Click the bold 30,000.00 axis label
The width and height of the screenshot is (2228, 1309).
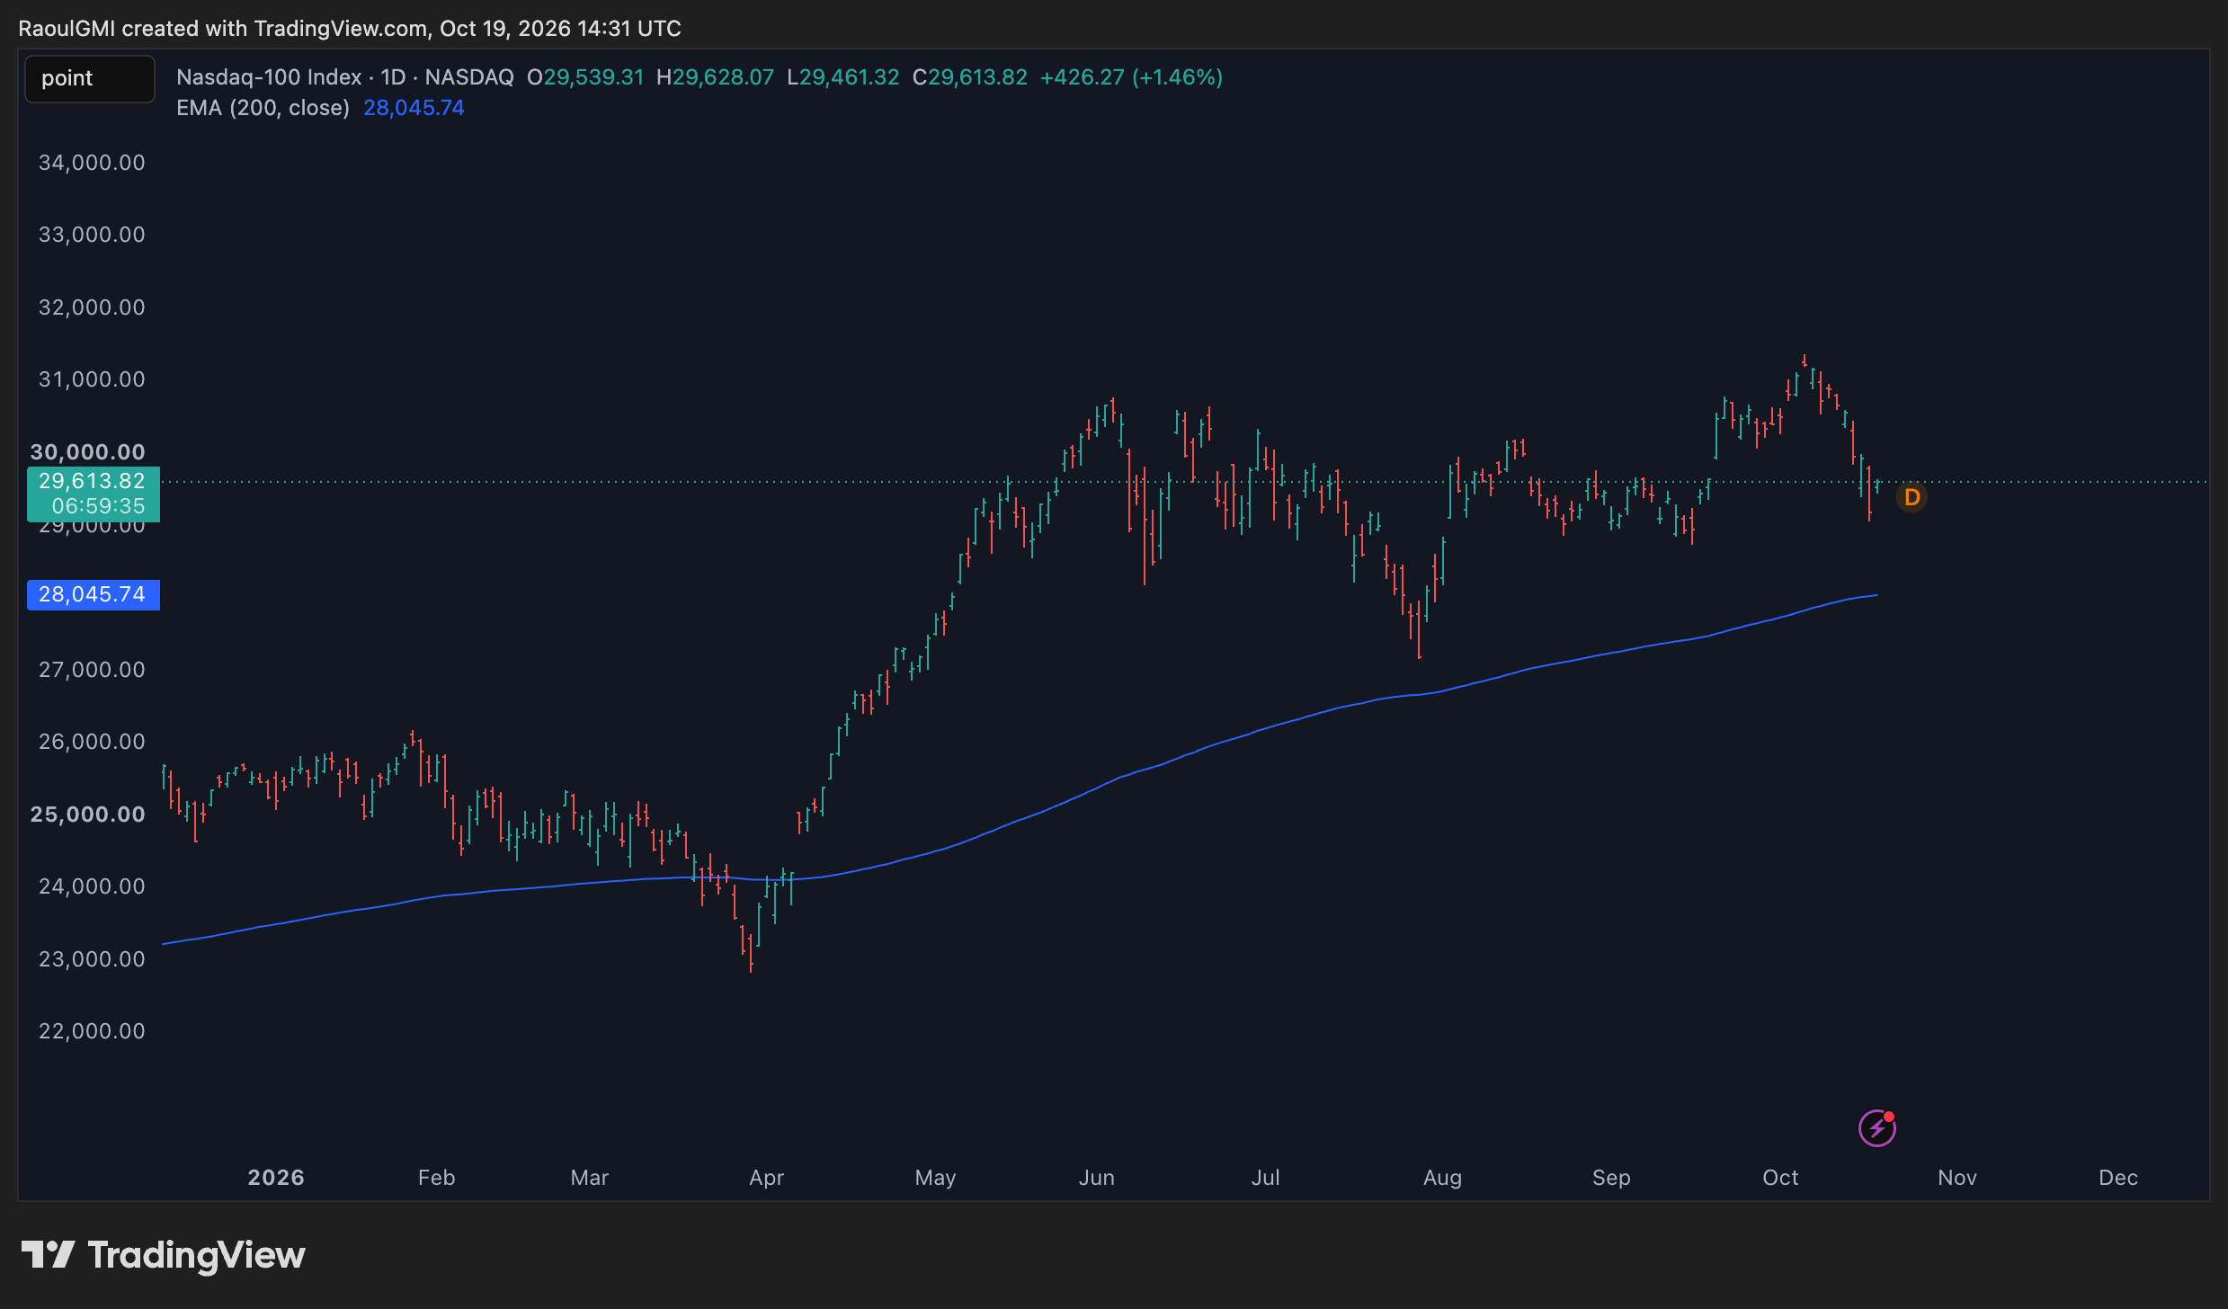(x=88, y=452)
